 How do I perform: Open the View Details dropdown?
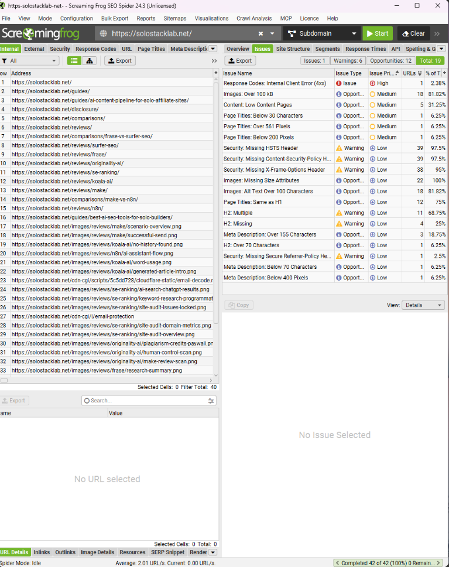(x=423, y=305)
